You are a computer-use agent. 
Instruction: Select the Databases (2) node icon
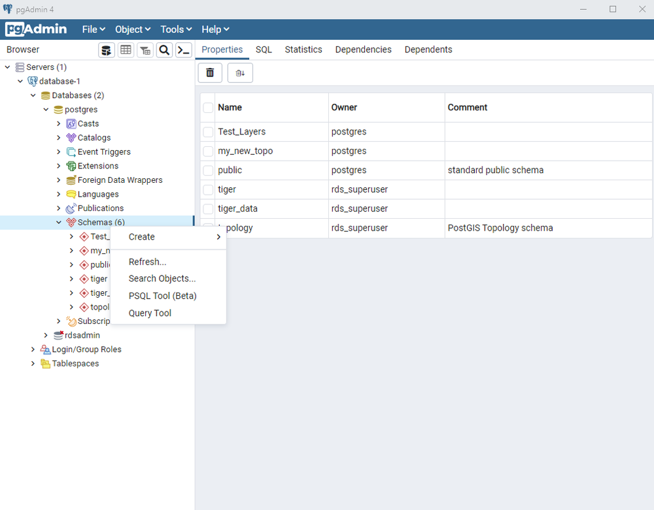tap(46, 95)
